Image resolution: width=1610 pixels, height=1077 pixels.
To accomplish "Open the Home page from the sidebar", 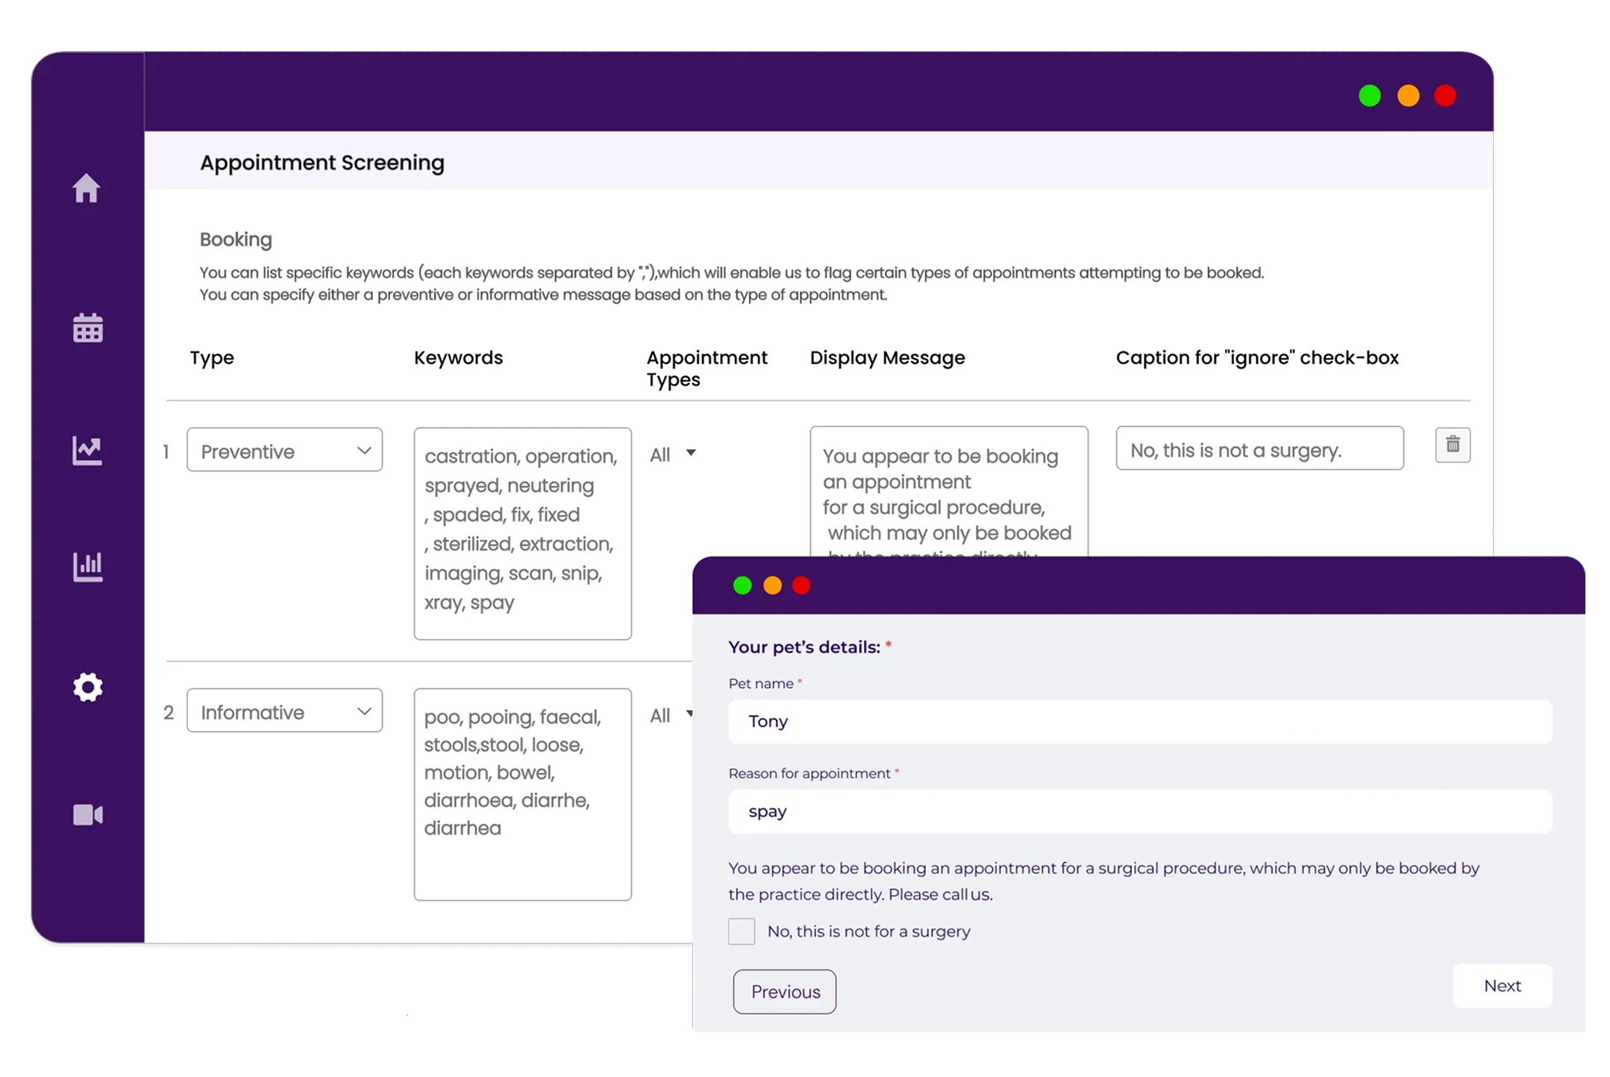I will pyautogui.click(x=87, y=189).
